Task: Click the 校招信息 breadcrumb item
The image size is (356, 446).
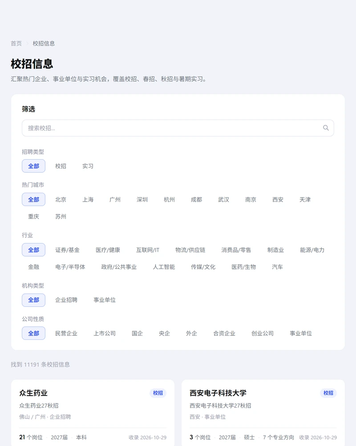Action: pyautogui.click(x=44, y=44)
